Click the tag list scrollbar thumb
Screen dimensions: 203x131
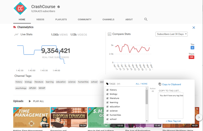click(x=147, y=97)
